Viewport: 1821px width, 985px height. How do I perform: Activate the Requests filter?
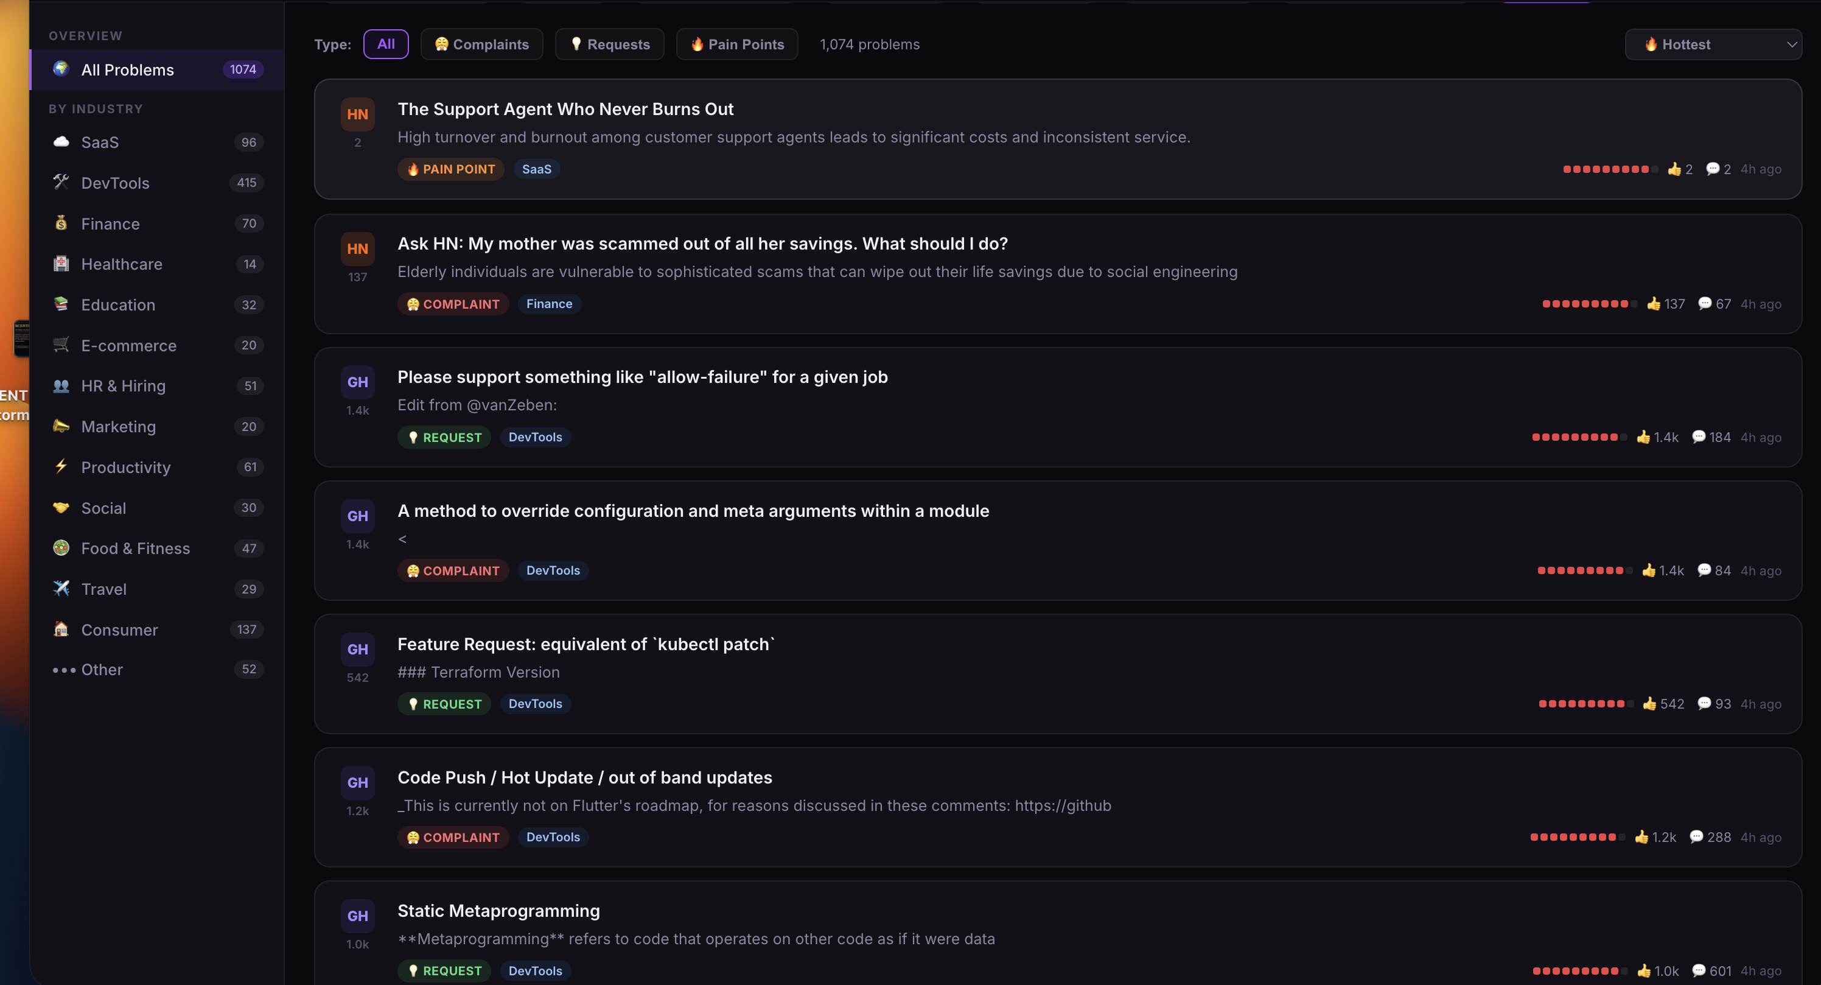pyautogui.click(x=609, y=44)
